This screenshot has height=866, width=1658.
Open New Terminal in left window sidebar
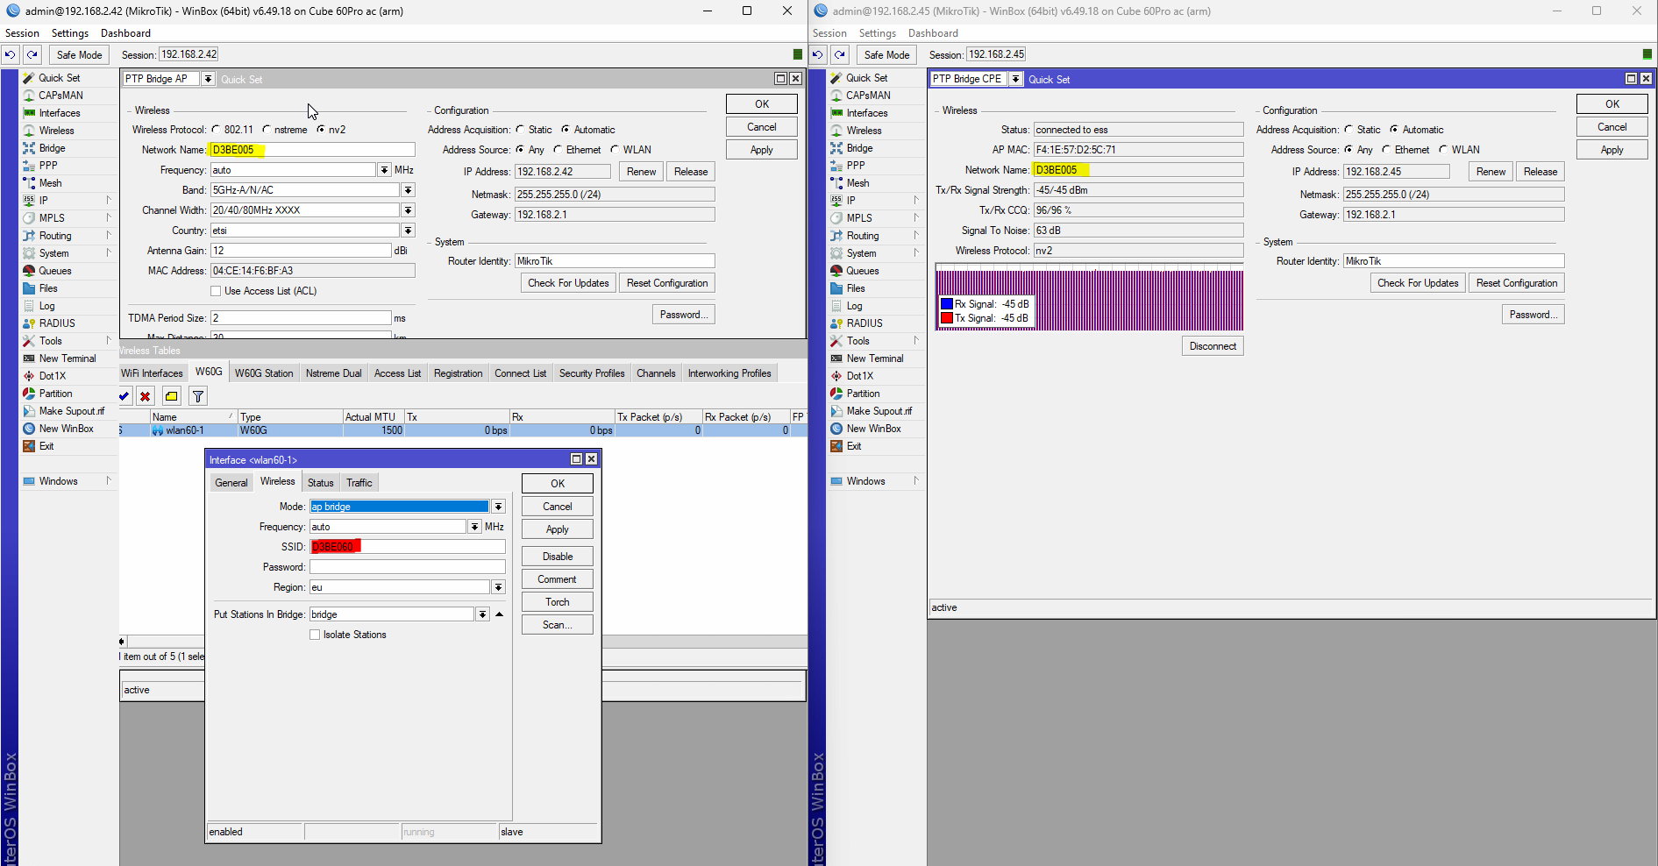click(x=67, y=358)
